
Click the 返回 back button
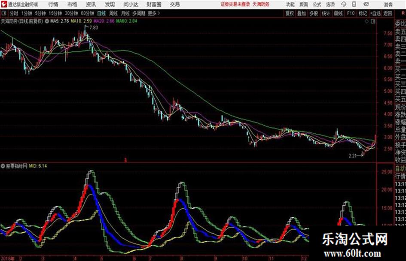[388, 13]
